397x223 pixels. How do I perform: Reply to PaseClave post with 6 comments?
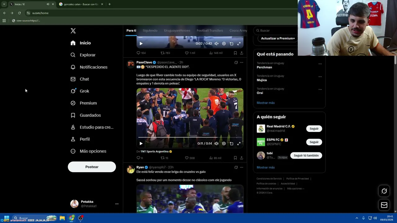140,158
